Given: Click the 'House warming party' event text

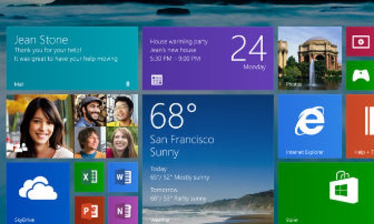Looking at the screenshot, I should point(179,42).
